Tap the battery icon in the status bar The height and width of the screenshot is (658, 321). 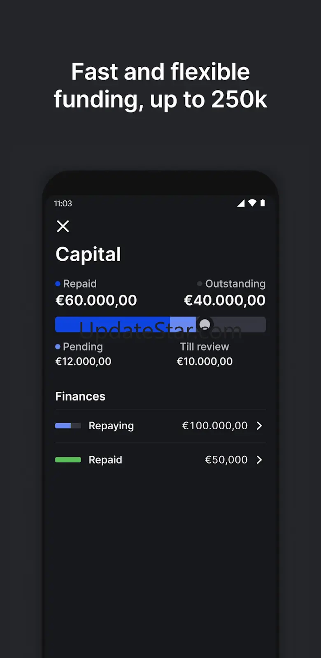coord(263,203)
